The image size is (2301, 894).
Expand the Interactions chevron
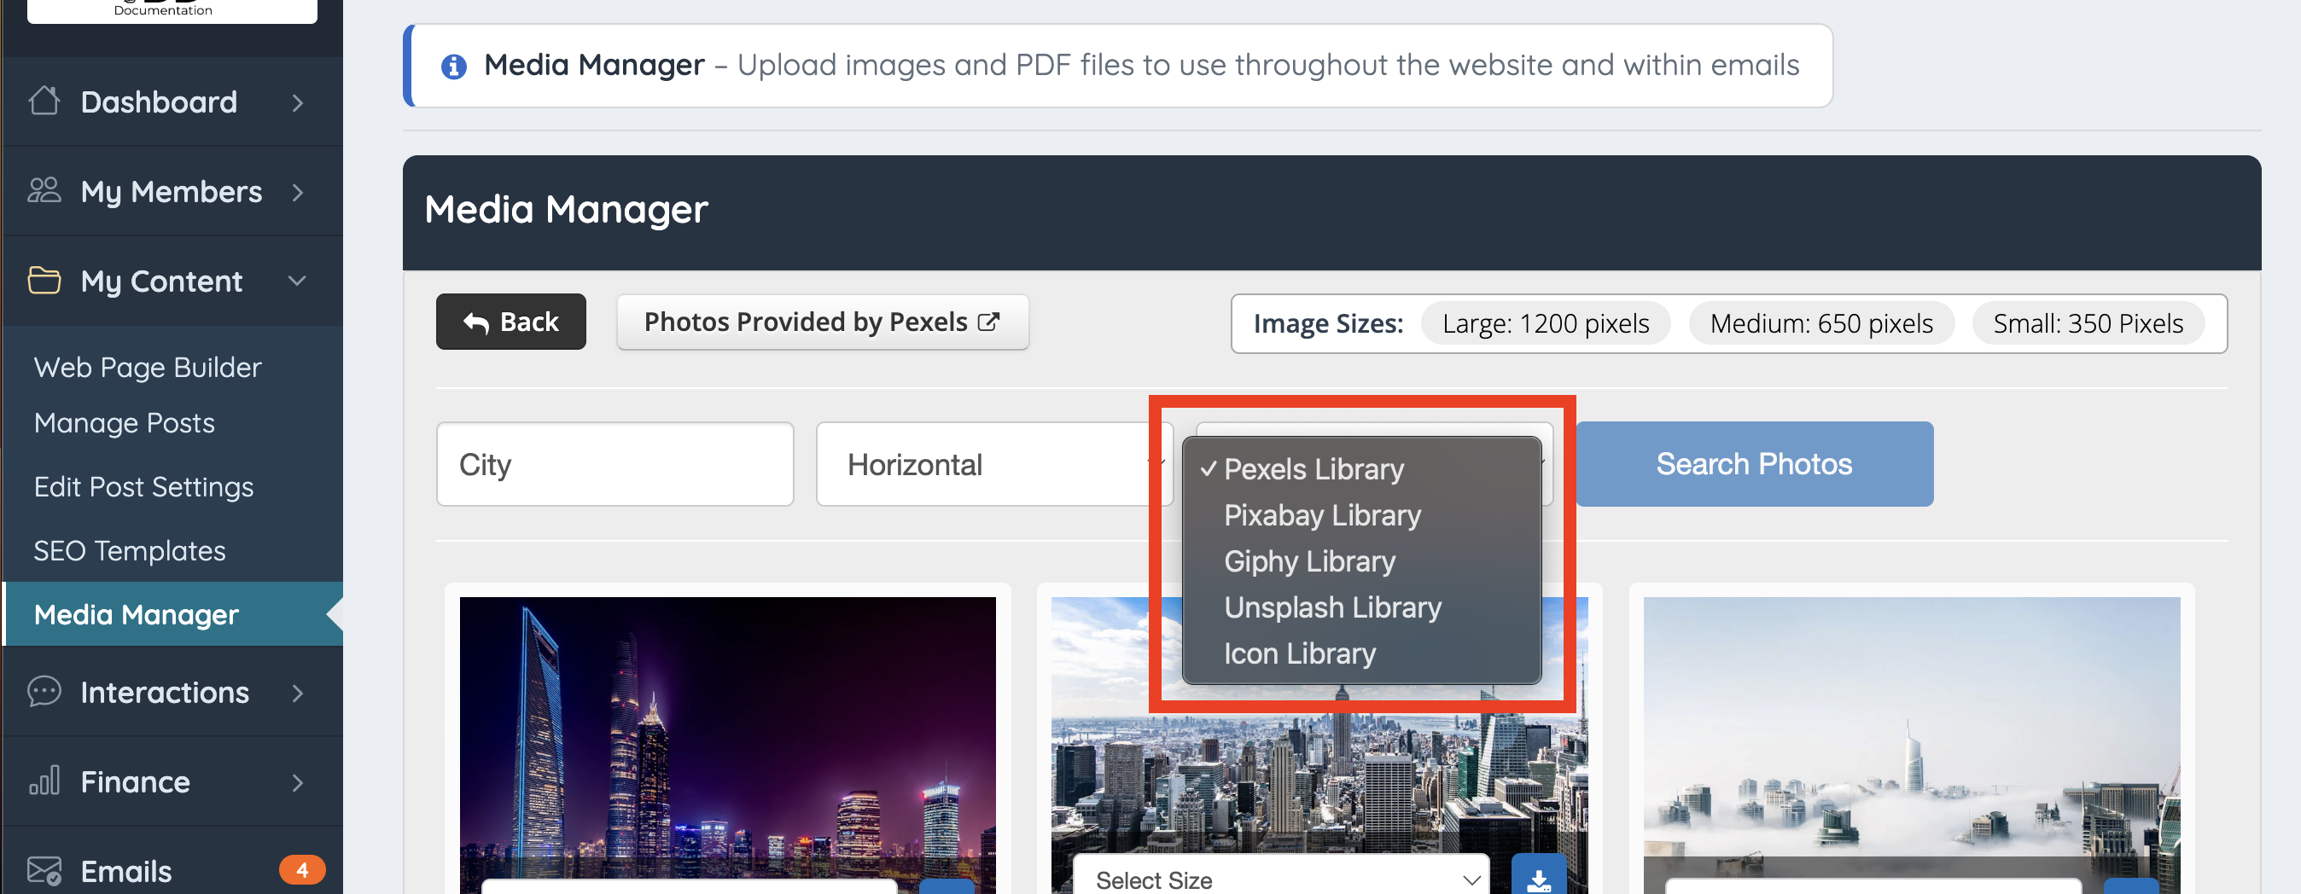298,693
